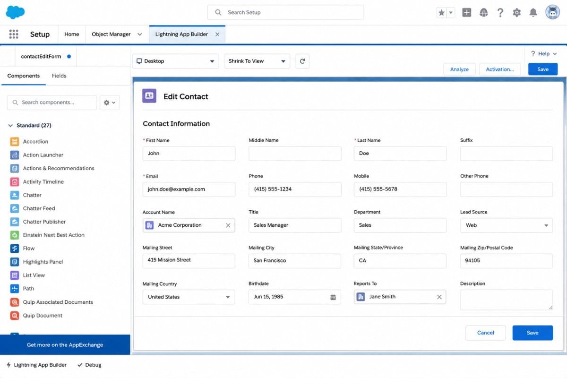This screenshot has width=567, height=378.
Task: Open the Favorites list dropdown arrow
Action: click(451, 13)
